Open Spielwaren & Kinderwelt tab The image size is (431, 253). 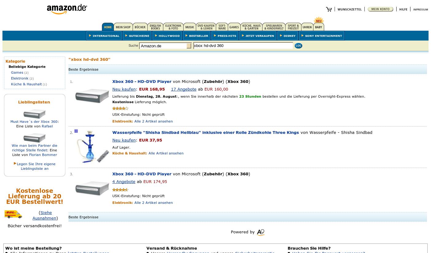coord(274,27)
